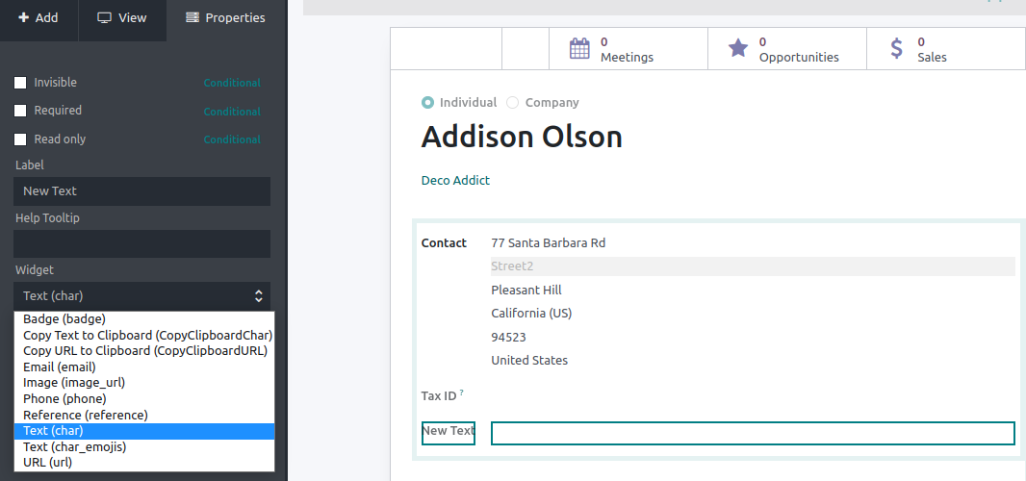Viewport: 1026px width, 481px height.
Task: Click the Tax ID help question mark
Action: point(461,392)
